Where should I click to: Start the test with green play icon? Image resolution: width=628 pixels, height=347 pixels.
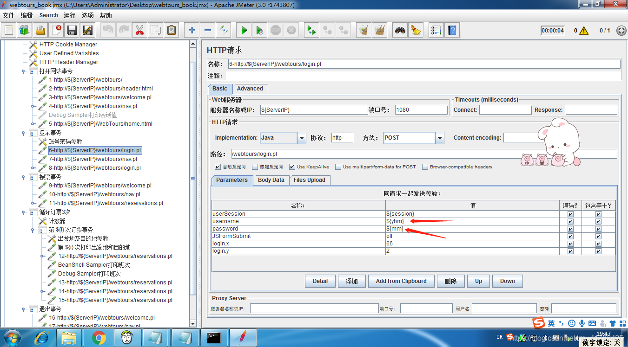[244, 31]
